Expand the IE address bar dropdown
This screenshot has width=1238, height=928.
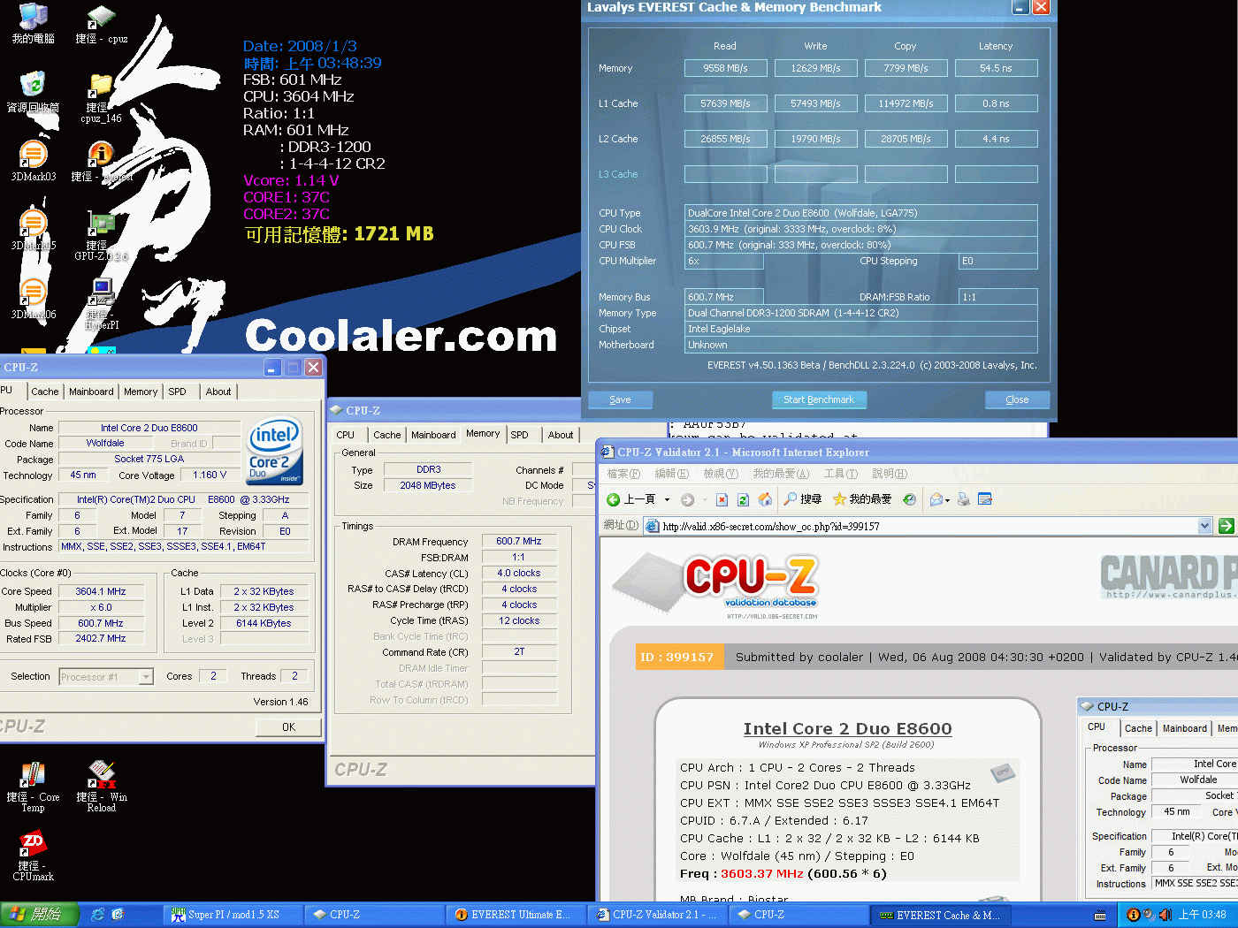coord(1204,526)
